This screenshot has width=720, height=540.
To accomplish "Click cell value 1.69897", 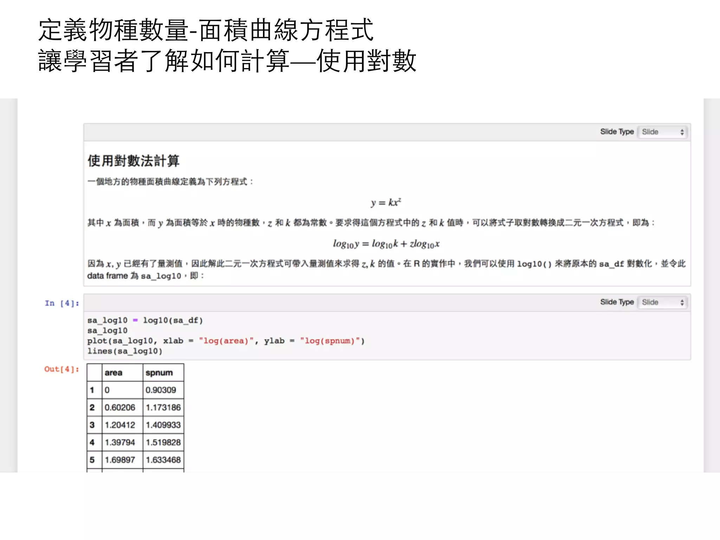I will click(120, 460).
